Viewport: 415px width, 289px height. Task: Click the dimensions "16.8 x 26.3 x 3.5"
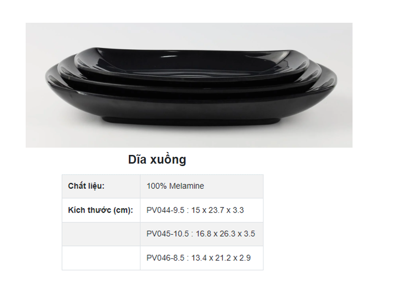pyautogui.click(x=225, y=234)
